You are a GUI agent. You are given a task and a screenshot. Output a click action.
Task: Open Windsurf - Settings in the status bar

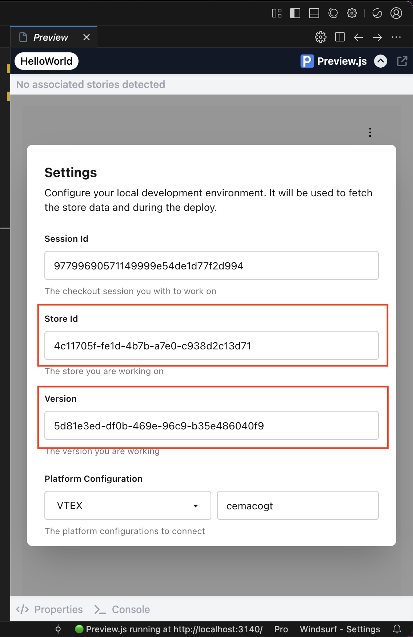click(340, 629)
